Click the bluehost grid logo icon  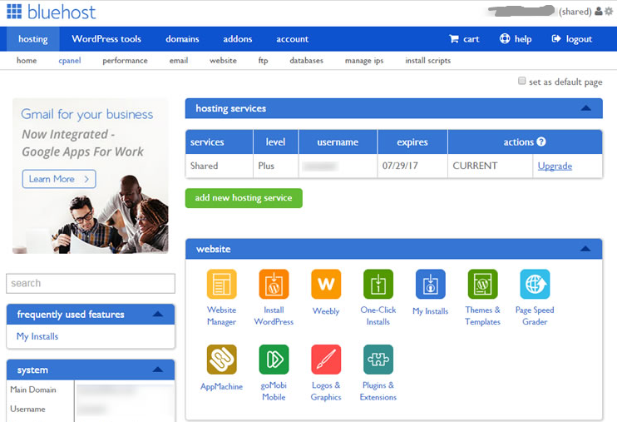[x=15, y=12]
